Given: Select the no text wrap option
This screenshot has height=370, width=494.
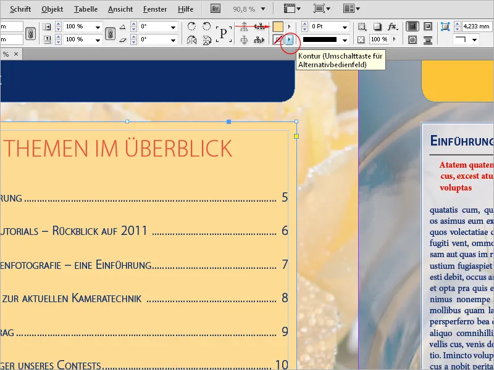Looking at the screenshot, I should click(x=412, y=27).
